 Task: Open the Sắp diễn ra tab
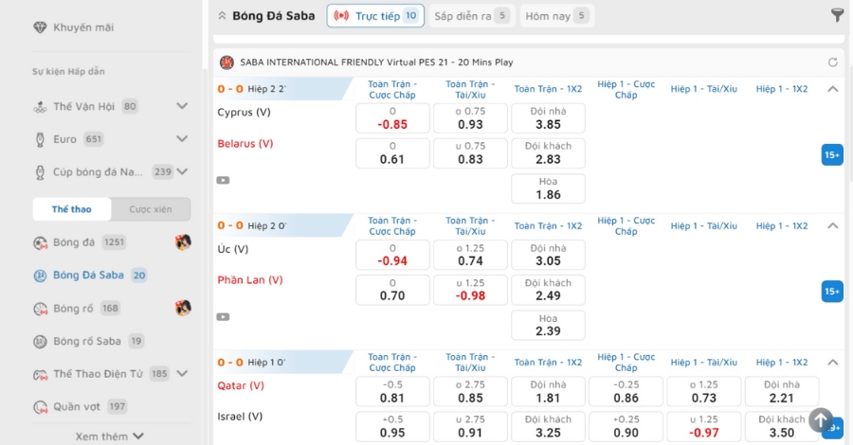(x=470, y=16)
